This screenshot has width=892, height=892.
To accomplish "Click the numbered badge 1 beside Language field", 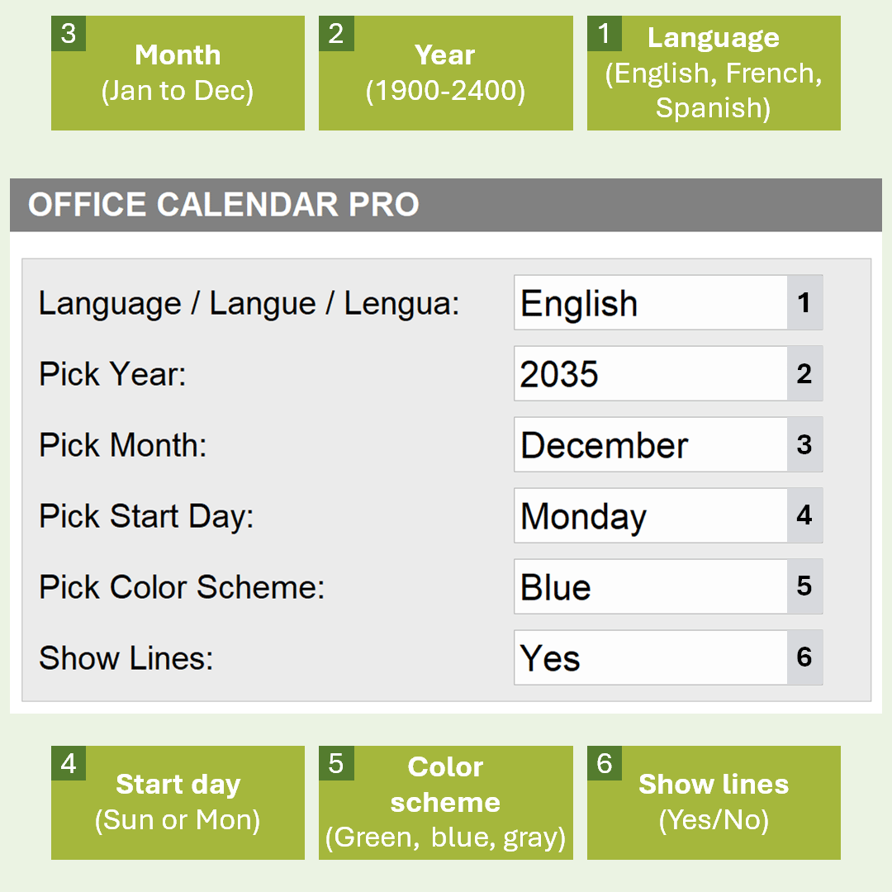I will (804, 302).
